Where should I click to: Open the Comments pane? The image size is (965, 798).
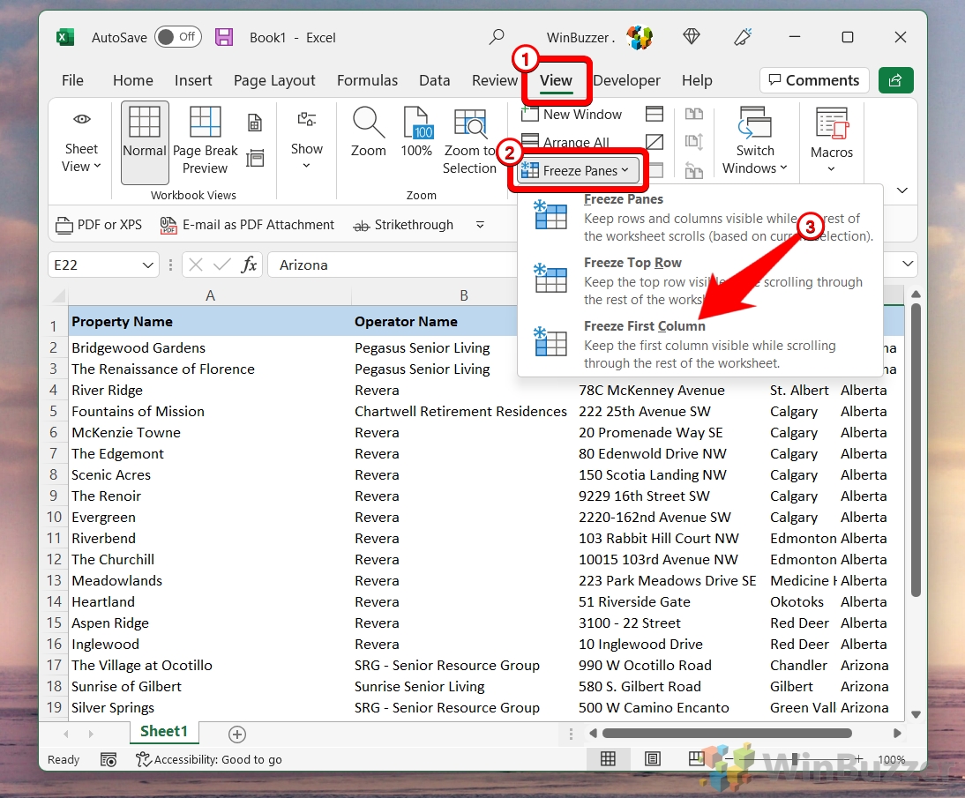tap(812, 80)
